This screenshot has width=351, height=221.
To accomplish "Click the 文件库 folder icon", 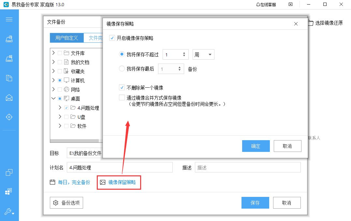I will coord(66,53).
